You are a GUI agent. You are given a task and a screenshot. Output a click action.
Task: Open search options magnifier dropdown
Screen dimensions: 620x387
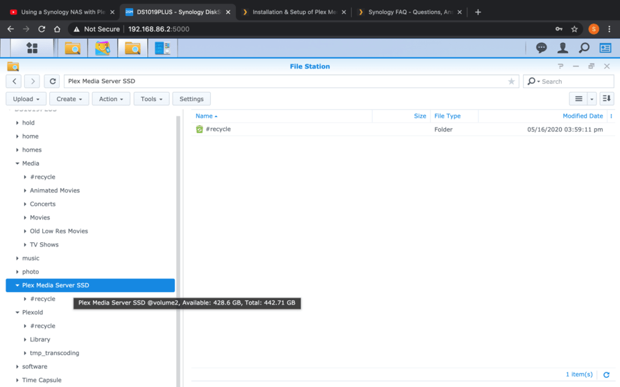point(533,82)
